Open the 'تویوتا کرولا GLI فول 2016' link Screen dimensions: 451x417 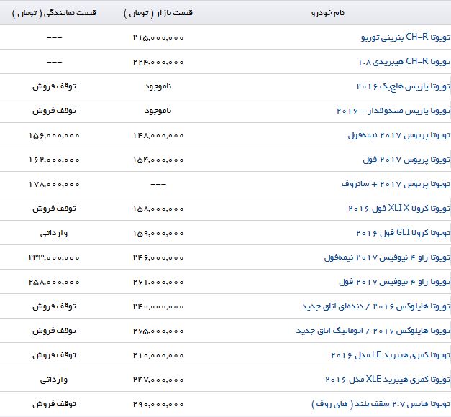point(404,233)
